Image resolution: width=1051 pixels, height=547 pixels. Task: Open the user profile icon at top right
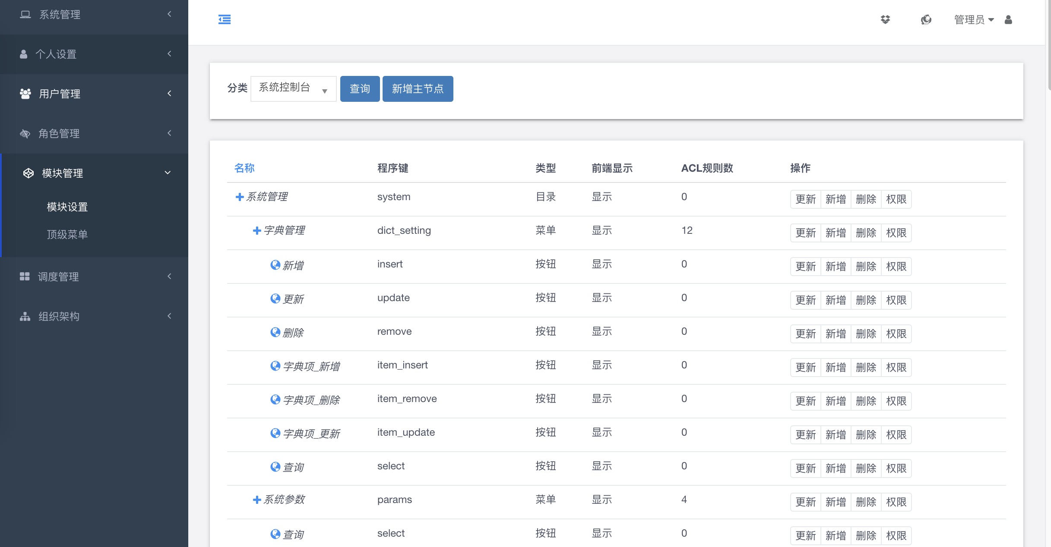[x=1009, y=19]
